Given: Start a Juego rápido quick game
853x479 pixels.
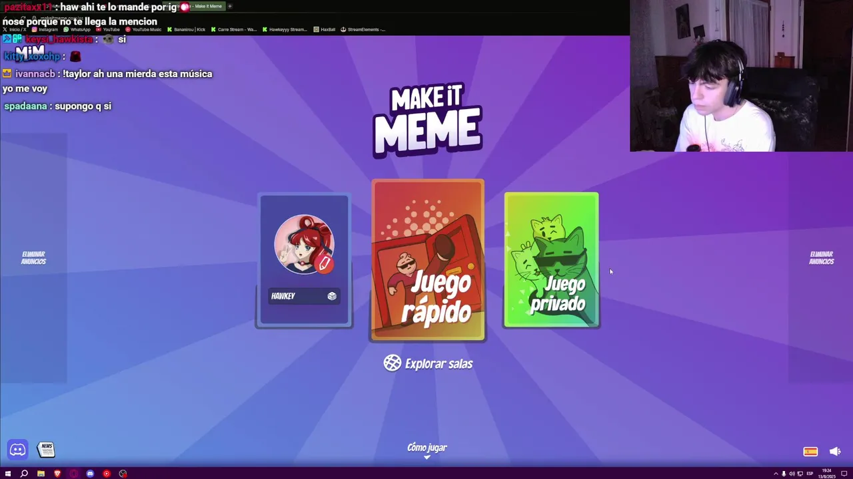Looking at the screenshot, I should click(428, 260).
